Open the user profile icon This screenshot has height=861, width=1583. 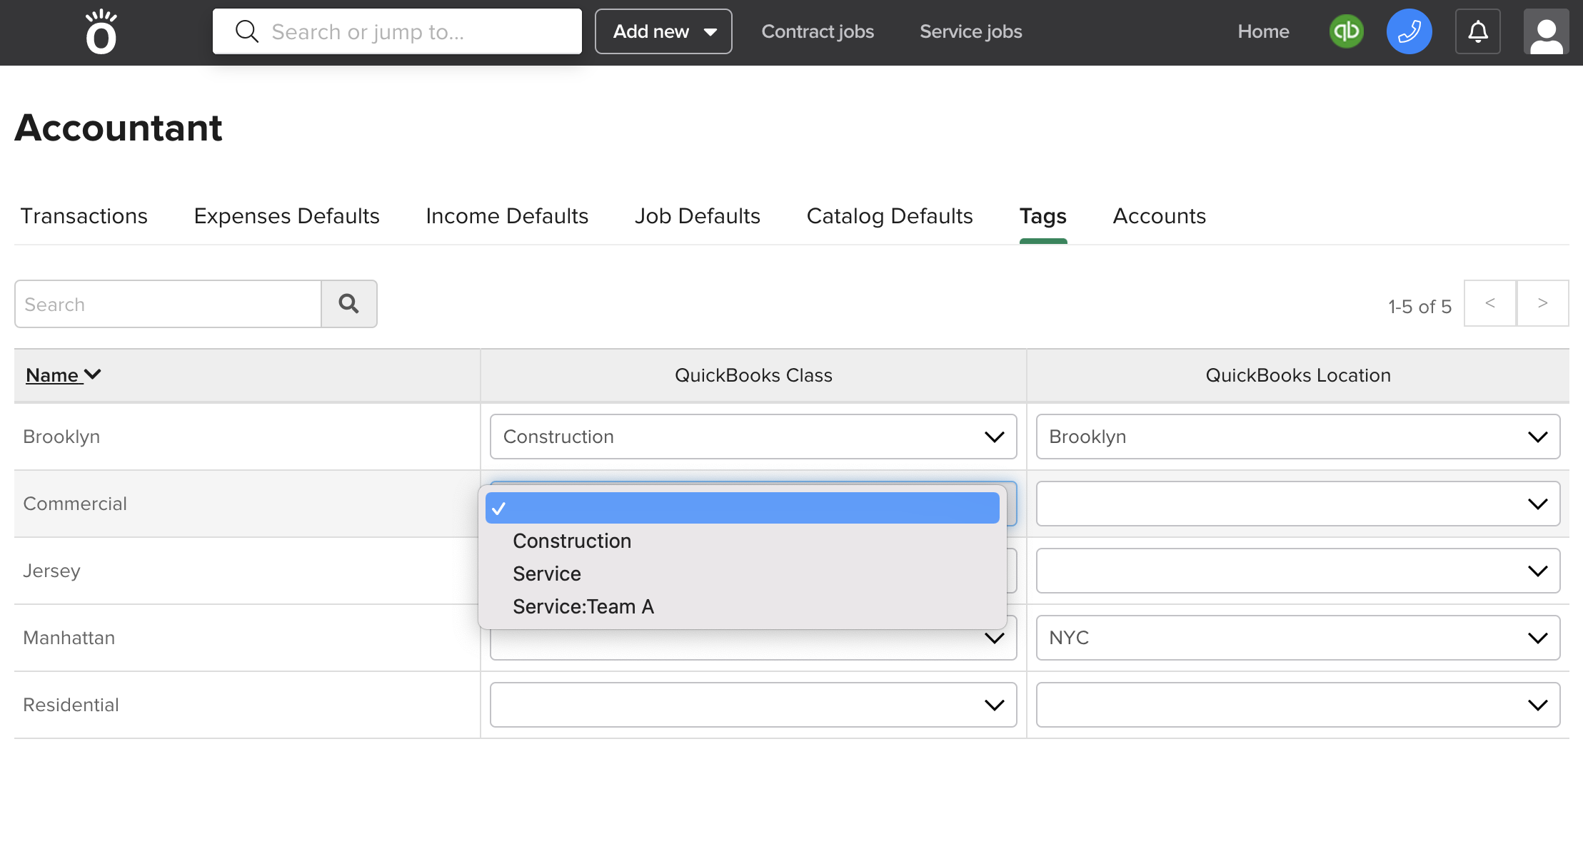click(x=1545, y=31)
